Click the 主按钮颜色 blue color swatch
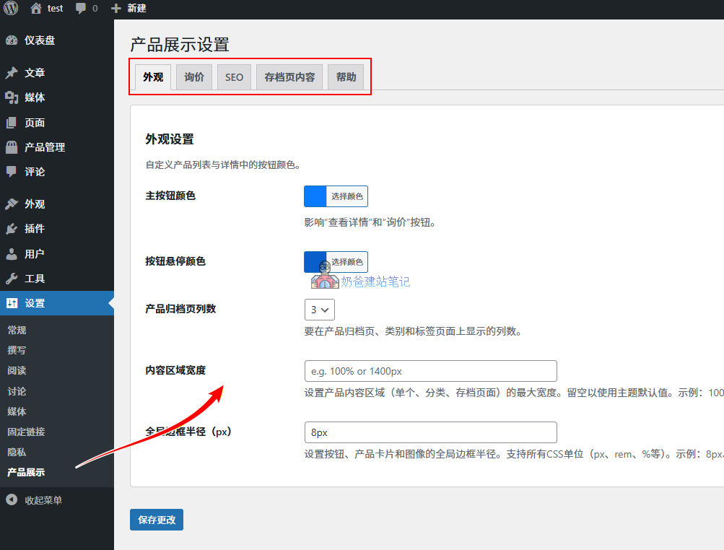This screenshot has height=550, width=724. click(316, 196)
